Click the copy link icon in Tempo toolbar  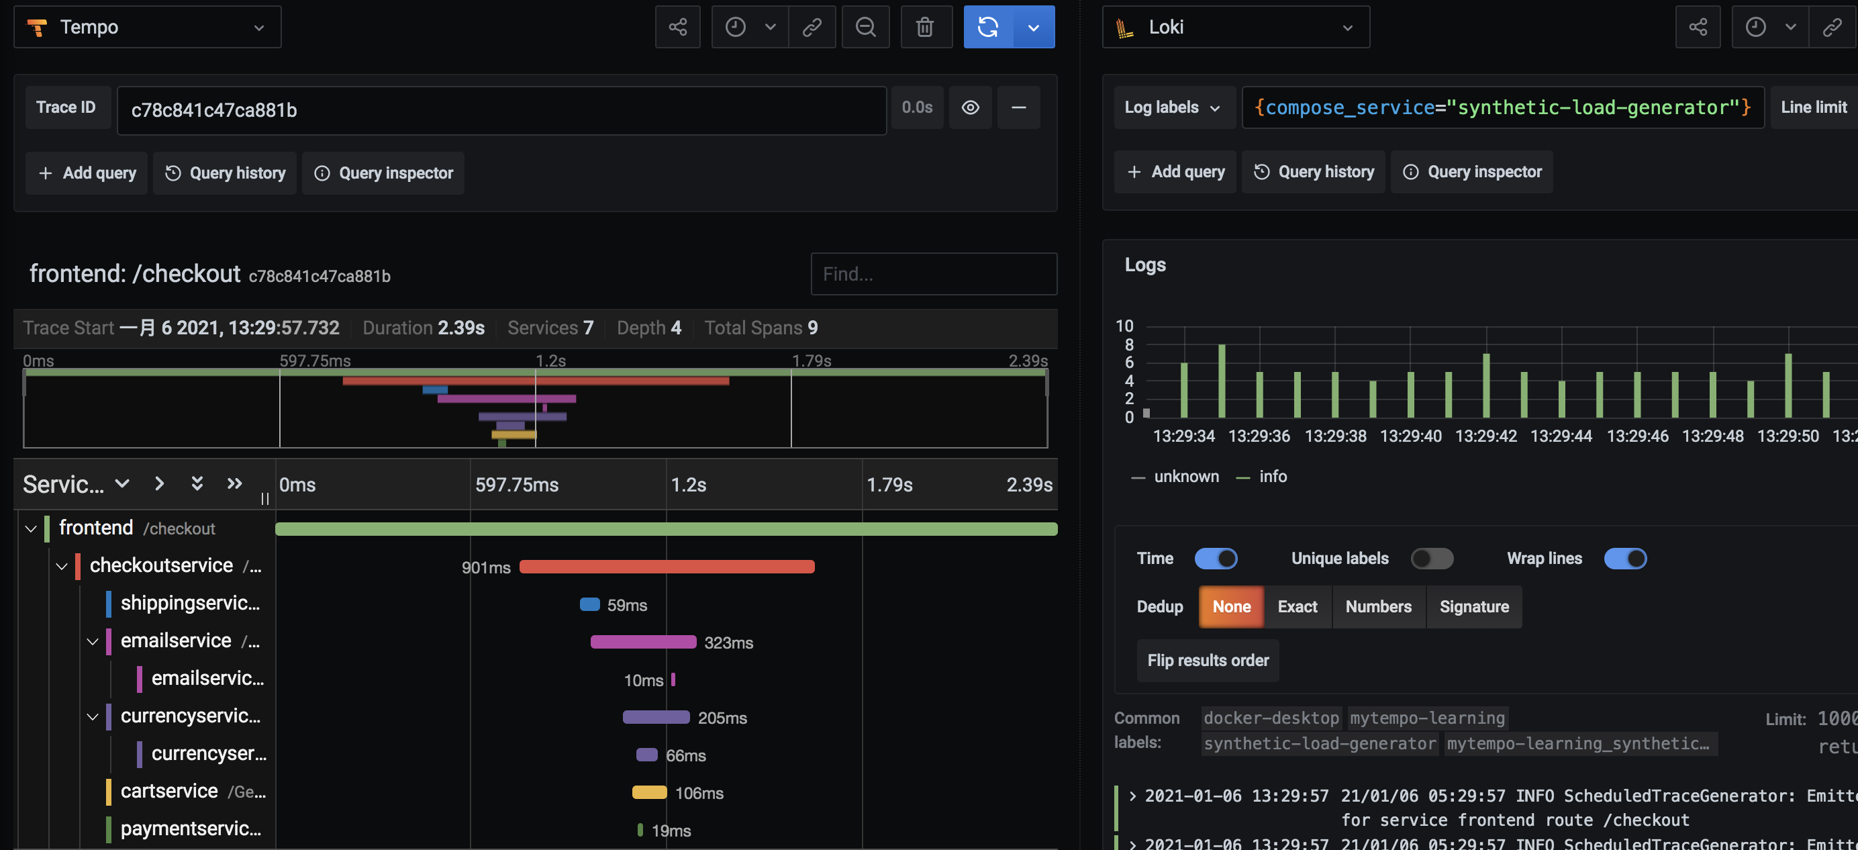(x=812, y=28)
